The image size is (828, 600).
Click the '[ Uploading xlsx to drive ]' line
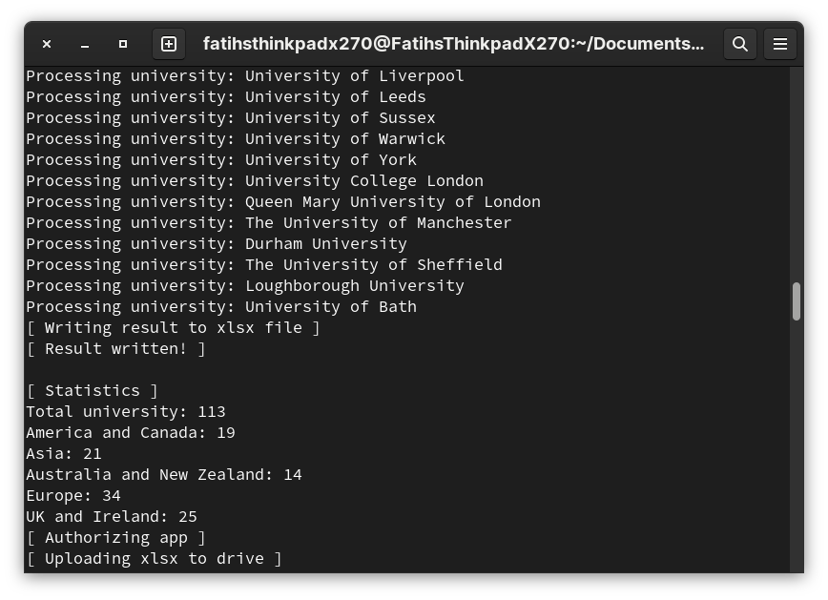click(155, 559)
